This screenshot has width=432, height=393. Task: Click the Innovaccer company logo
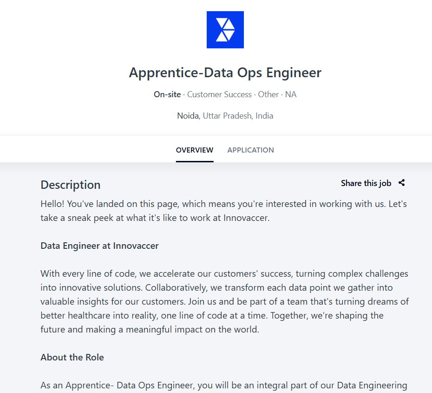[x=225, y=30]
